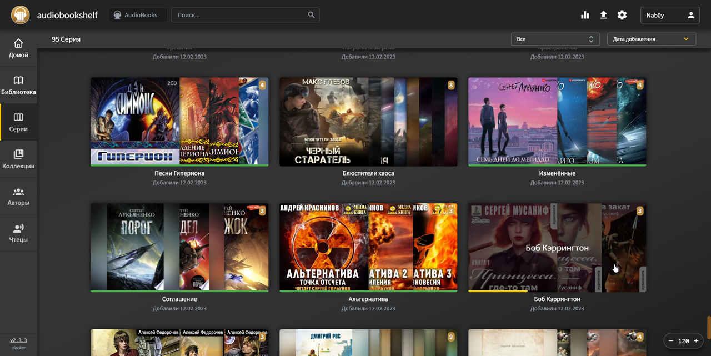Screen dimensions: 711x356
Task: Open the AudioBooks library selector
Action: [138, 15]
